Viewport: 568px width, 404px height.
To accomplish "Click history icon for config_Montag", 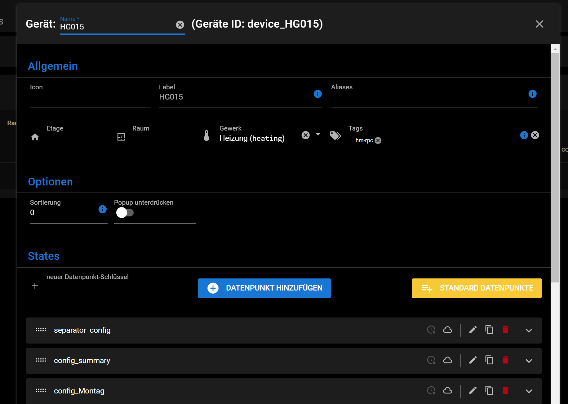I will pyautogui.click(x=431, y=390).
